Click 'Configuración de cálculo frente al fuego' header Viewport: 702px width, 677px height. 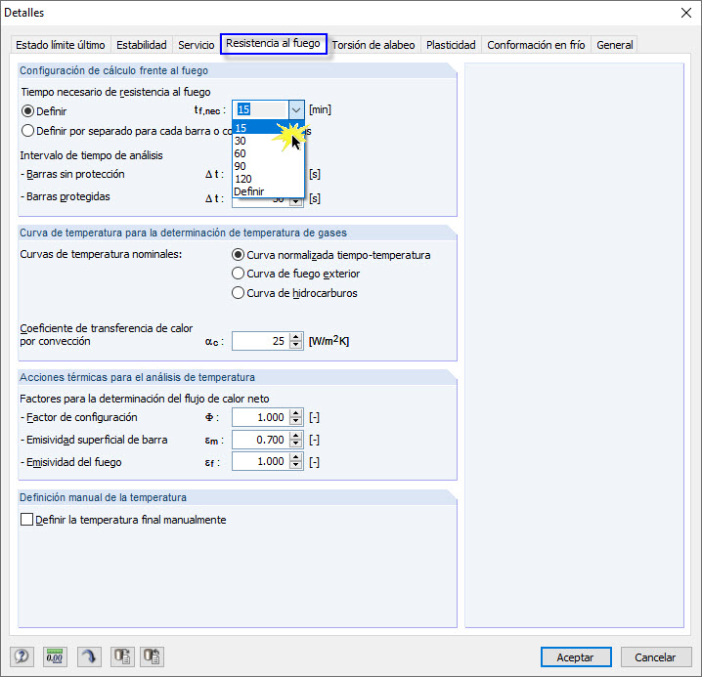[113, 70]
